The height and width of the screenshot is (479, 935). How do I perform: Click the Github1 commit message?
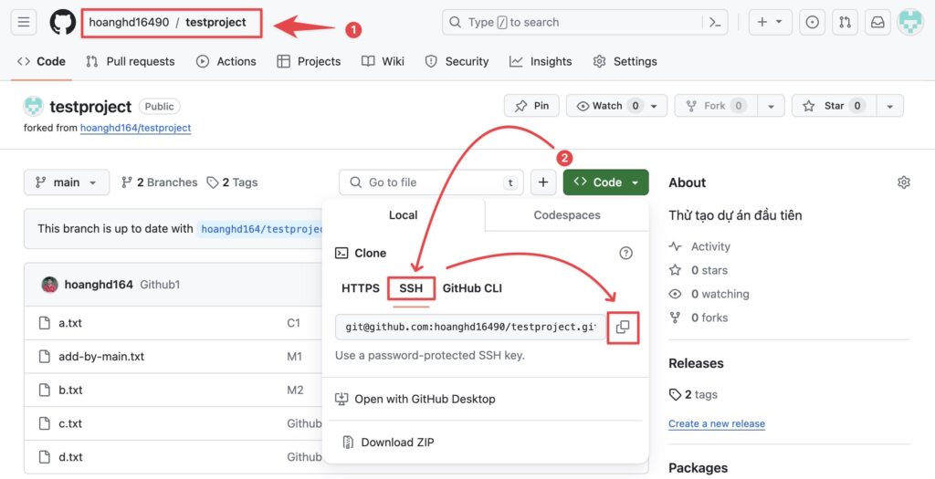[160, 285]
